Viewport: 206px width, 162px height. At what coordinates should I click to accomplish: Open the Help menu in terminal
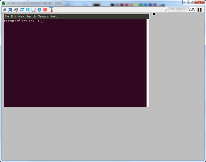click(x=54, y=16)
